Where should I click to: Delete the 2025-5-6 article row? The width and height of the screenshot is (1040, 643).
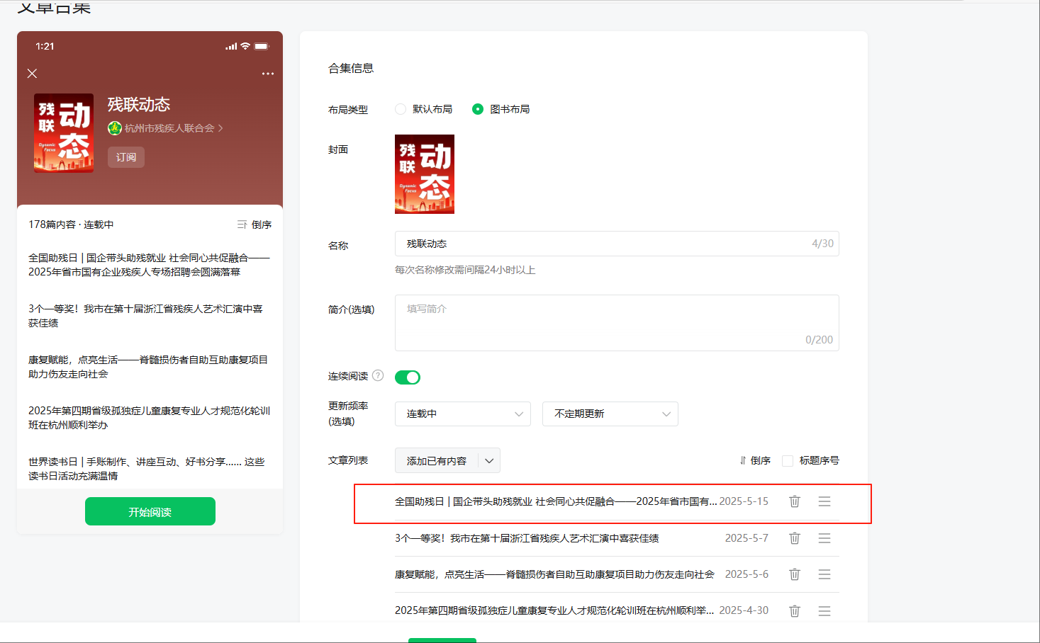pos(795,574)
